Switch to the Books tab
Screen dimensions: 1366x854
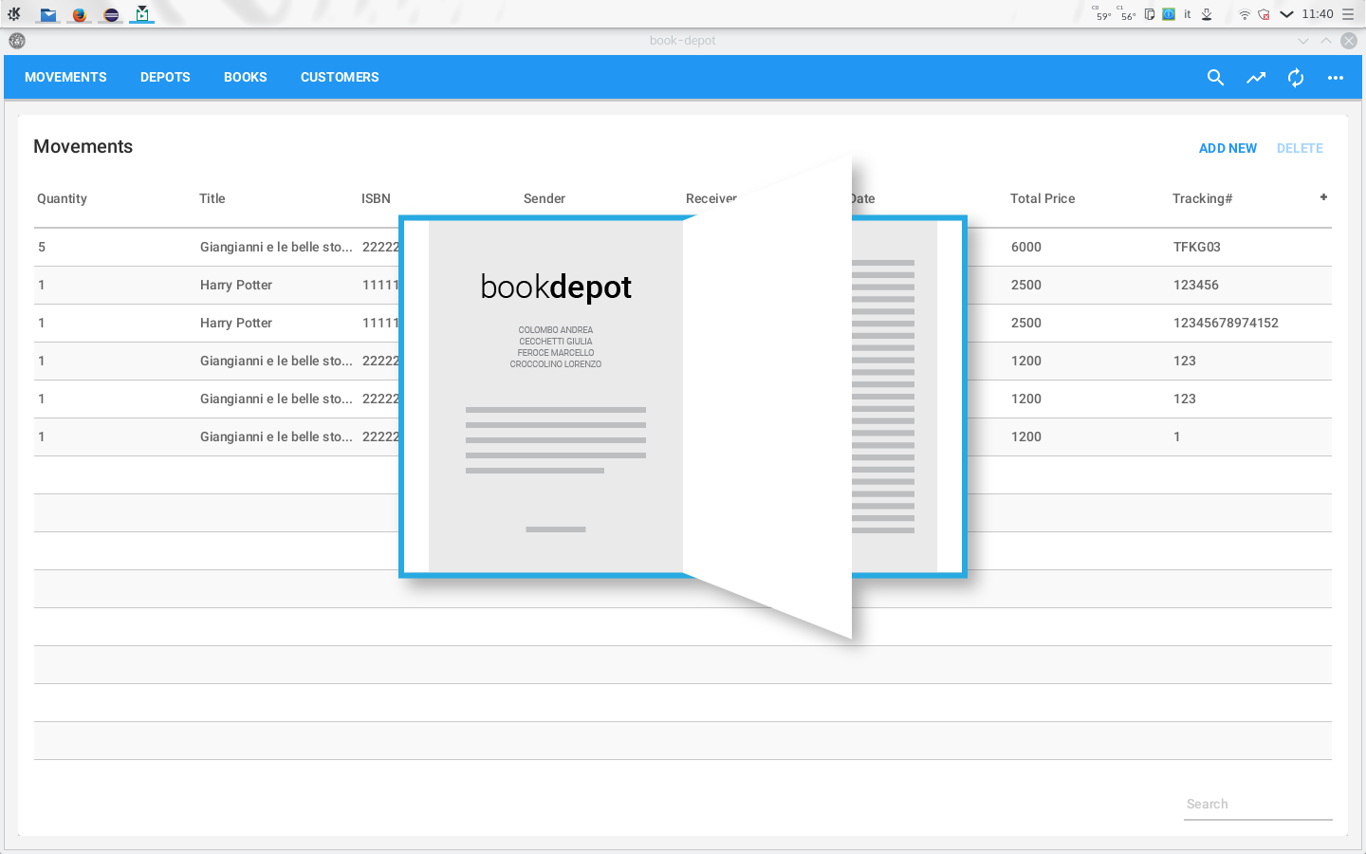(x=246, y=77)
